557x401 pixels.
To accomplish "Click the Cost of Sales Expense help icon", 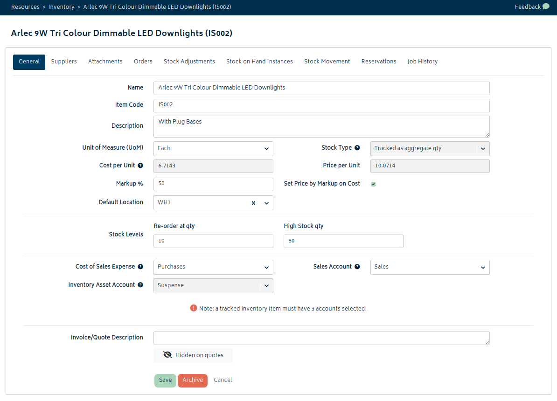I will click(140, 267).
